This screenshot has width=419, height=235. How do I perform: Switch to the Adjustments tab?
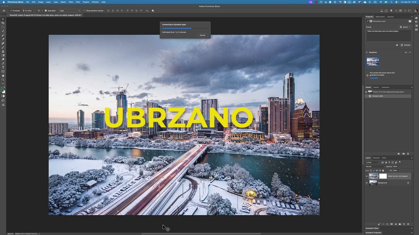coord(380,17)
